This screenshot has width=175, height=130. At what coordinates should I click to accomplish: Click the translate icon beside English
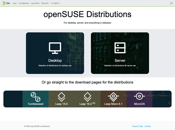[51, 3]
